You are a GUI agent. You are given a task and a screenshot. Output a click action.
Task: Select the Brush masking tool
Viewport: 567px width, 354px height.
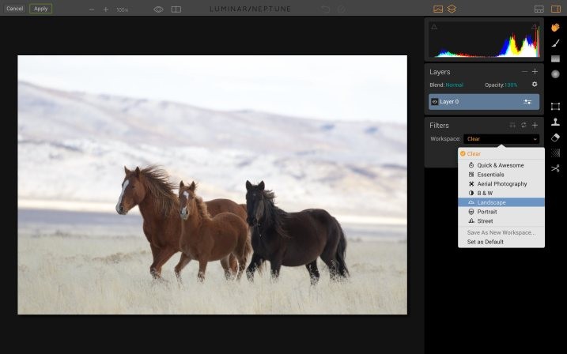click(x=555, y=43)
